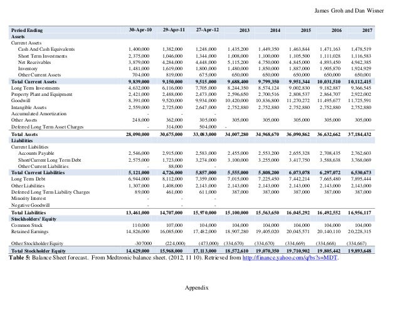Select Total Stockholder Equity value 14,629,000
The image size is (400, 309).
pos(138,251)
